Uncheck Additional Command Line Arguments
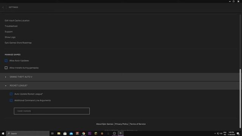Viewport: 242px width, 136px height. click(x=11, y=100)
